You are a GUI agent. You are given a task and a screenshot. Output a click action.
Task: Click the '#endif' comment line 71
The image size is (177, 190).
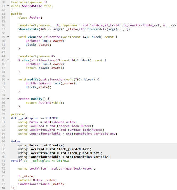(x=40, y=161)
